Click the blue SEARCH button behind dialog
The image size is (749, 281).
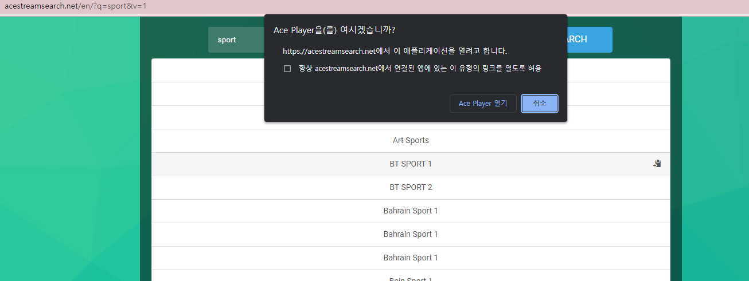click(590, 39)
